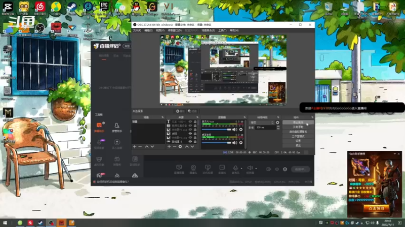The height and width of the screenshot is (227, 405).
Task: Pop out the Scene Transitions dock using its header icon
Action: tap(278, 118)
